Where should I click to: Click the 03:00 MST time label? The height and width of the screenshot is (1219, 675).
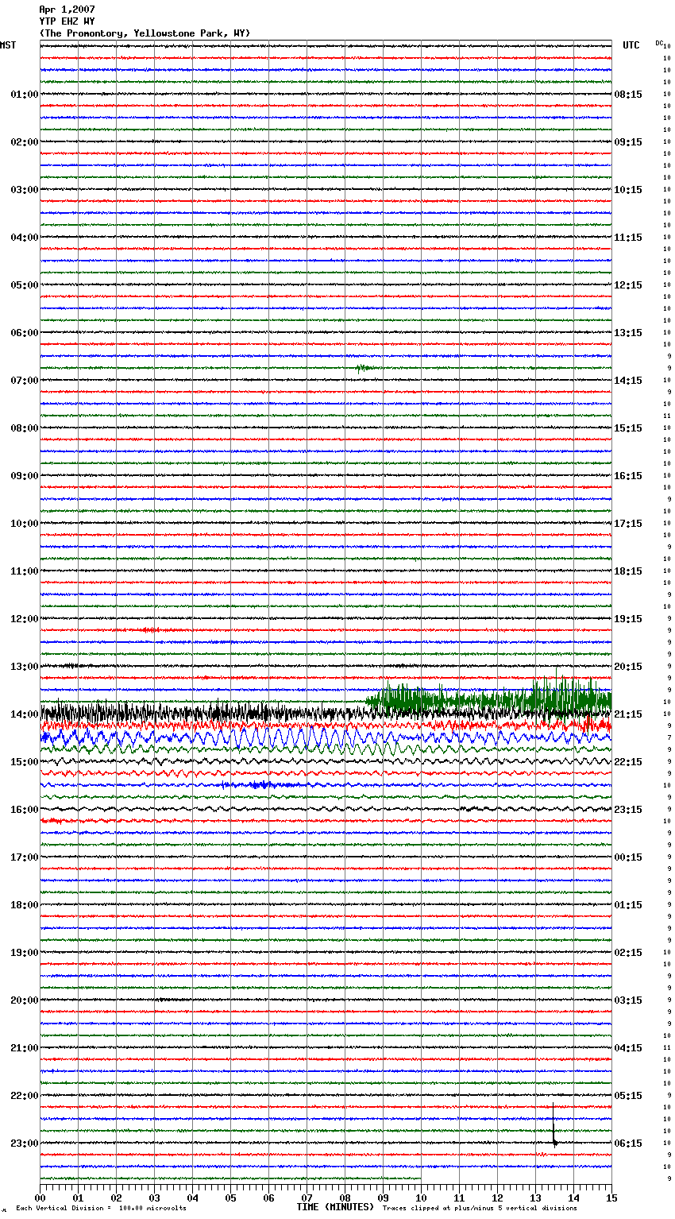pyautogui.click(x=25, y=190)
